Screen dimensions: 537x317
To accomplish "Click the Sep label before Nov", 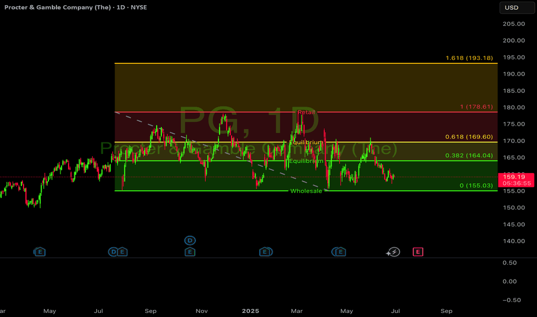I will coord(150,311).
